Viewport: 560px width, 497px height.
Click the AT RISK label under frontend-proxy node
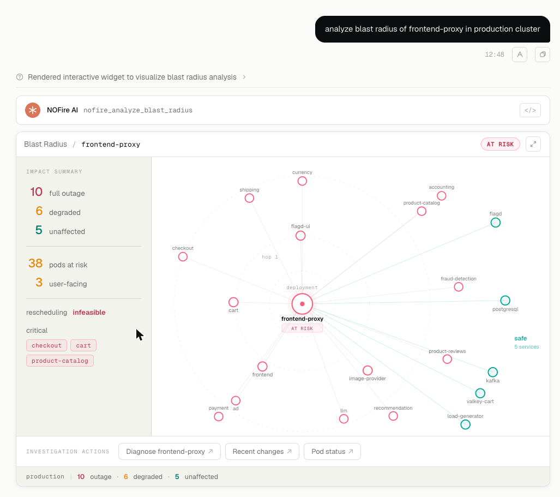[302, 328]
